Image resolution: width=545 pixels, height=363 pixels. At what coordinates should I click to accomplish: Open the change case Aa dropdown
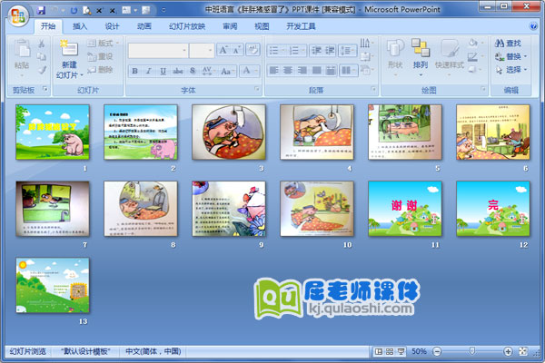pos(227,71)
